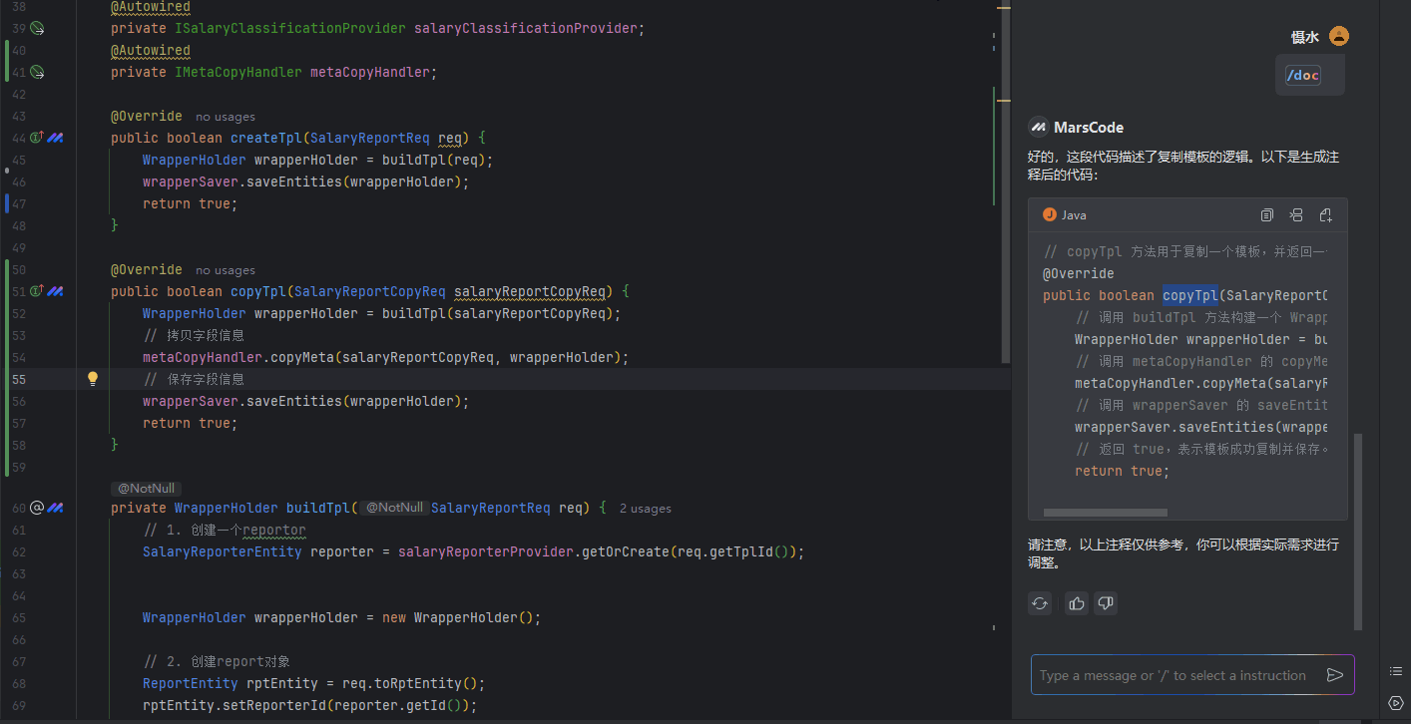
Task: Thumbs up the MarsCode answer
Action: (1076, 602)
